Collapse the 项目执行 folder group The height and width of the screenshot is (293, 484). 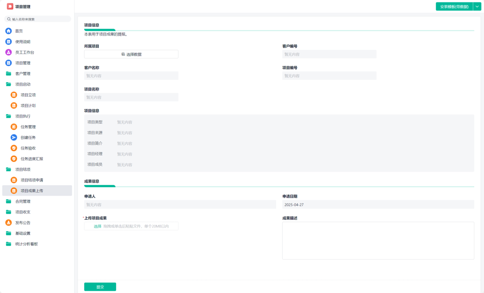tap(37, 116)
